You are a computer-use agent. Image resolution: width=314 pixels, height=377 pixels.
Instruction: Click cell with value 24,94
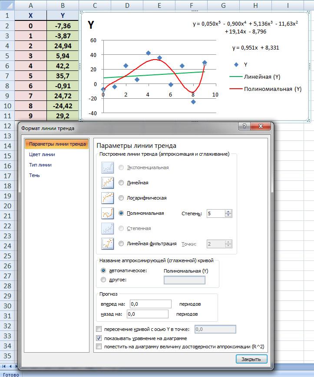[x=63, y=46]
